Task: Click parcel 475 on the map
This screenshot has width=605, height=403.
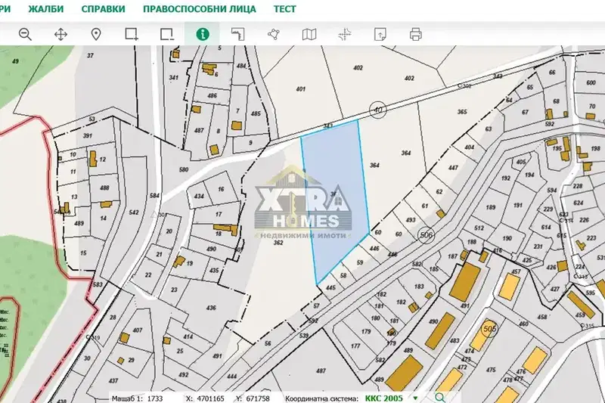Action: point(491,370)
